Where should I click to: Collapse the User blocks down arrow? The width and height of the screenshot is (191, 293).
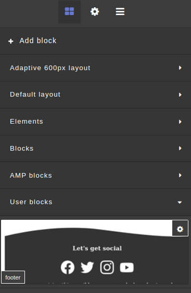pos(180,203)
